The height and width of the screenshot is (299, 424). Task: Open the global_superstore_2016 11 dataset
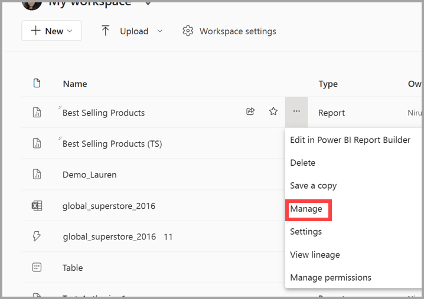[x=118, y=237]
